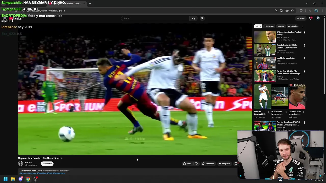Dislike the video with the thumbs-down icon
326x183 pixels.
196,164
